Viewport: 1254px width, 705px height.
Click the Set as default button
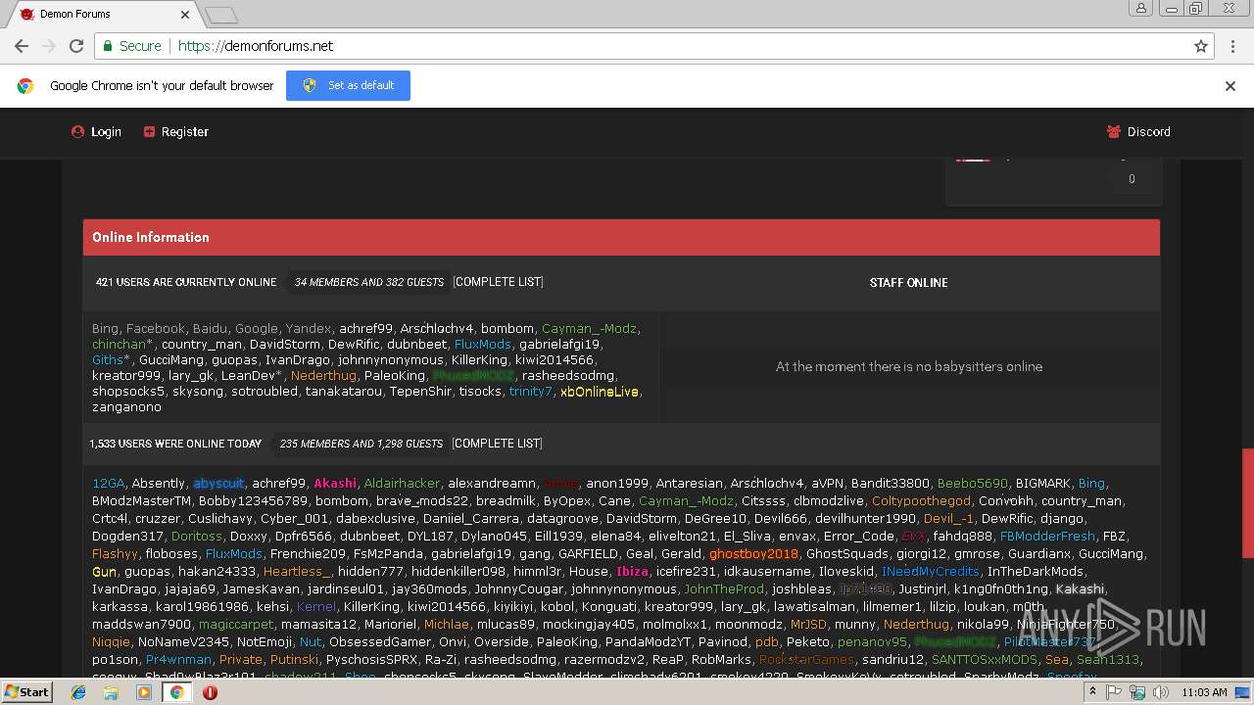(x=348, y=86)
